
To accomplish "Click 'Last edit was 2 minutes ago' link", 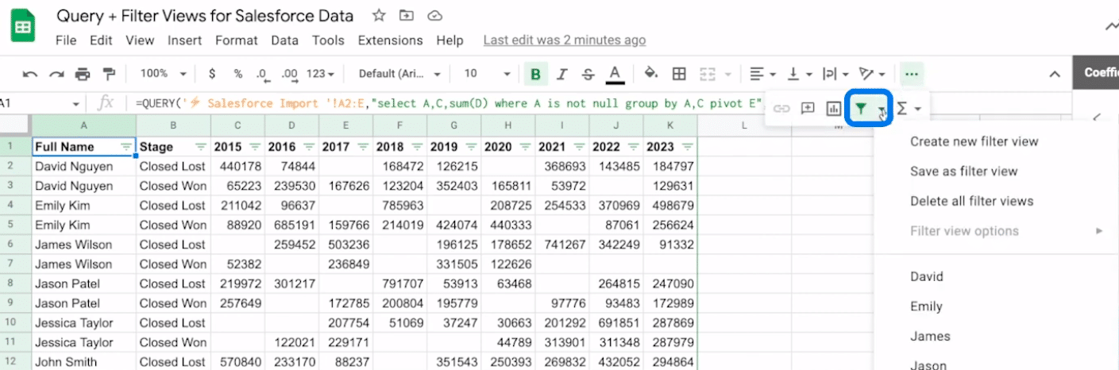I will [x=564, y=40].
